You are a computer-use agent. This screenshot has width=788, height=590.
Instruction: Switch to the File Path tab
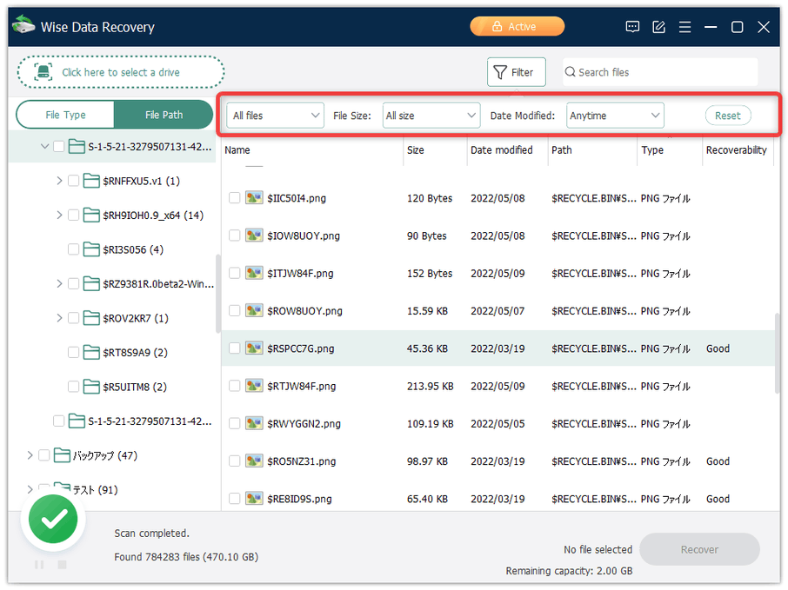pos(164,115)
